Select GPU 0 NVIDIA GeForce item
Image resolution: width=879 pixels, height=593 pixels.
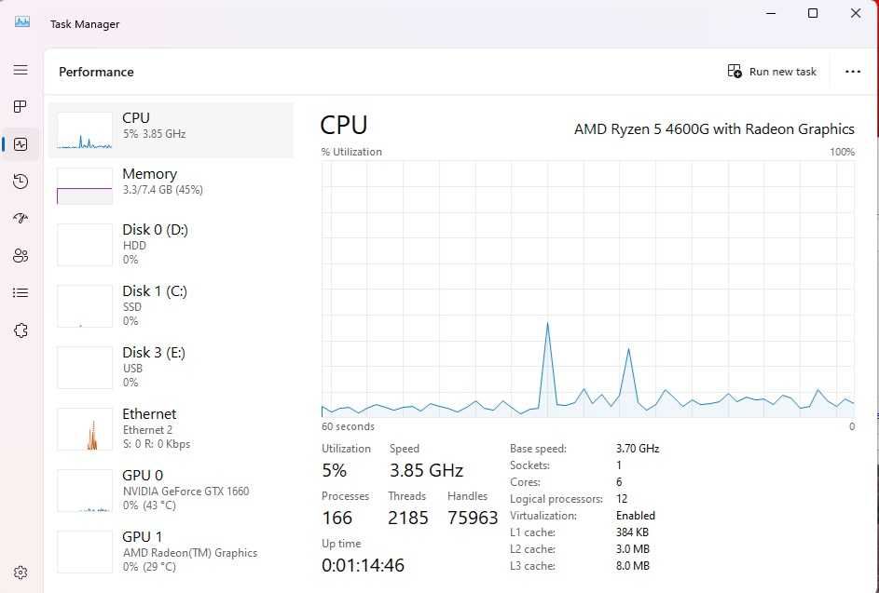(171, 490)
